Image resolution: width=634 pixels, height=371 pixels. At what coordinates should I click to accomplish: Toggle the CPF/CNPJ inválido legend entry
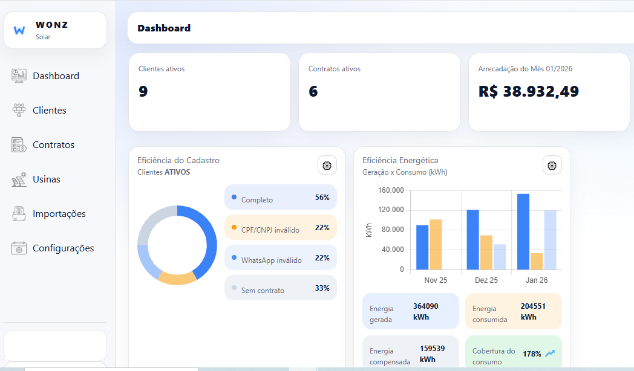coord(280,227)
